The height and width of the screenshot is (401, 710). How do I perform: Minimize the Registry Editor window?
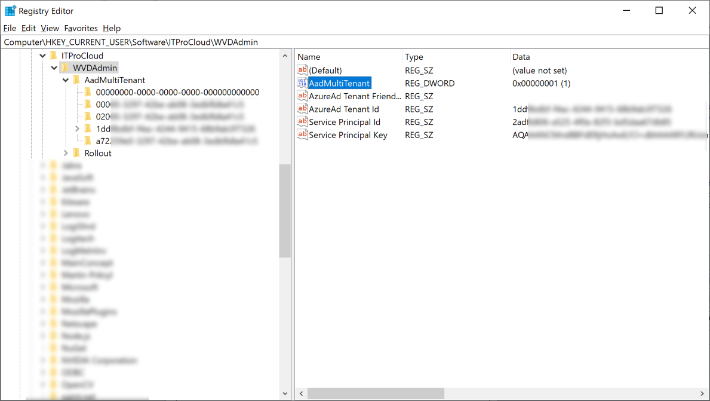click(x=626, y=10)
